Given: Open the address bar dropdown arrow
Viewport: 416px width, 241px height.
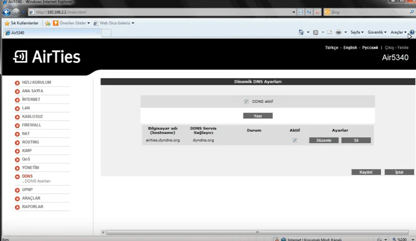Looking at the screenshot, I should pos(293,12).
